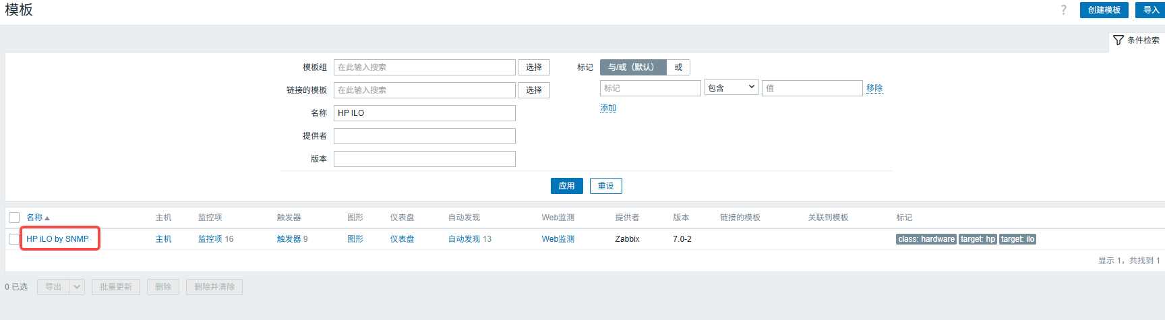1165x320 pixels.
Task: Check the select-all templates checkbox
Action: [x=14, y=218]
